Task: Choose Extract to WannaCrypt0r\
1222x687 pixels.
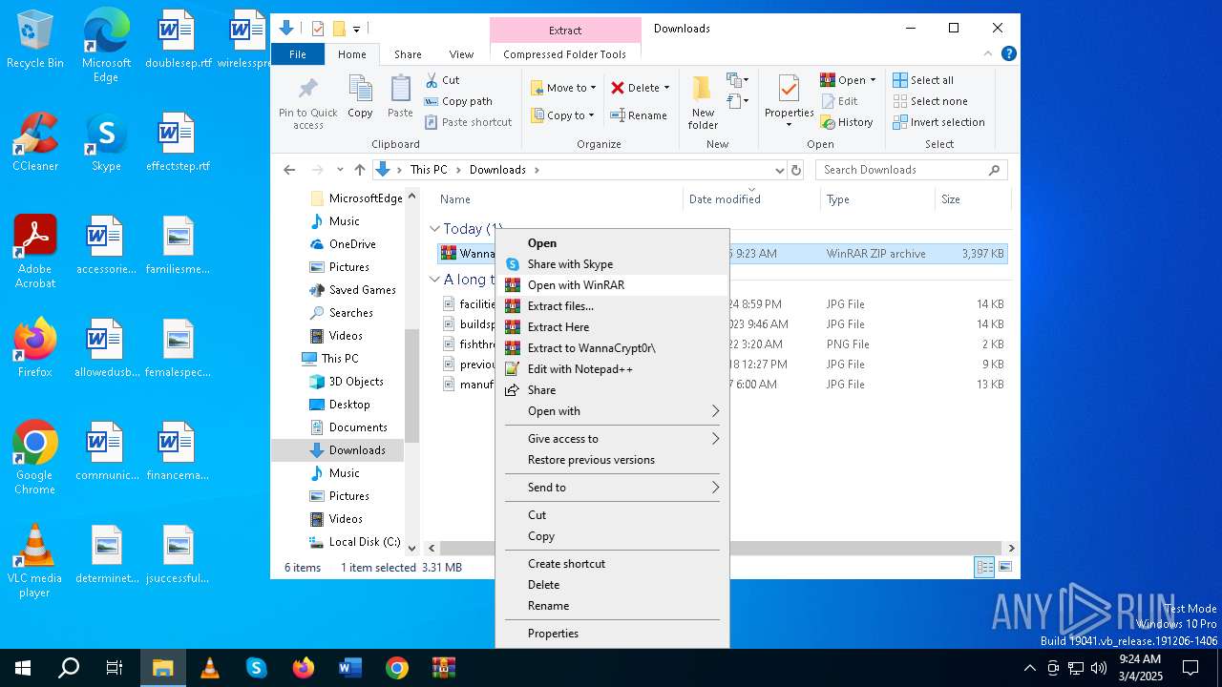Action: 612,348
